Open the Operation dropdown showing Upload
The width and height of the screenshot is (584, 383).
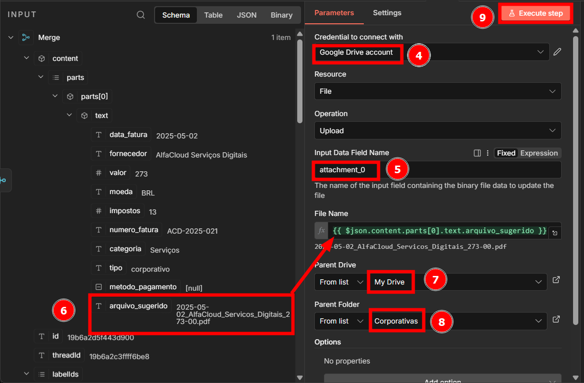pos(438,130)
